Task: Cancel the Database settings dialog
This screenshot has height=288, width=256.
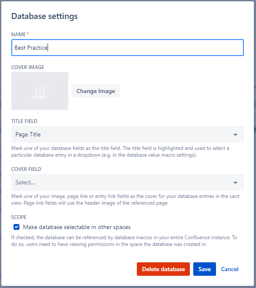Action: point(229,269)
